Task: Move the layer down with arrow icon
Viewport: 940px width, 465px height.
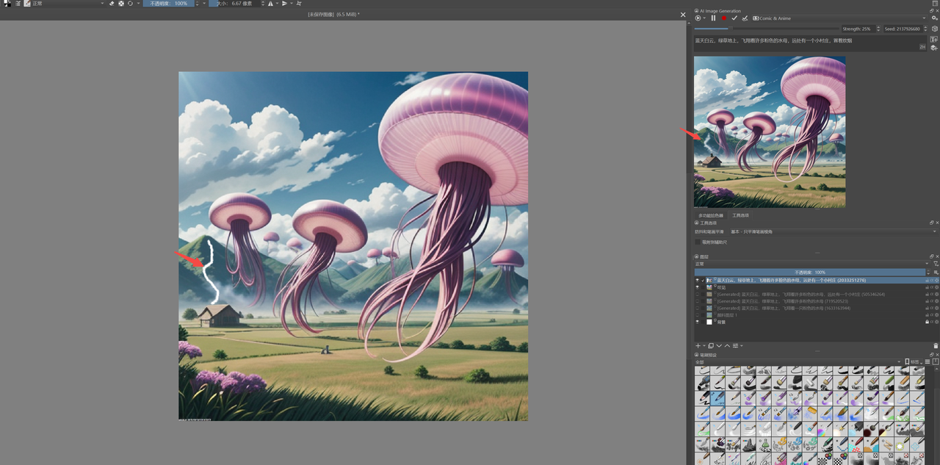Action: (x=719, y=346)
